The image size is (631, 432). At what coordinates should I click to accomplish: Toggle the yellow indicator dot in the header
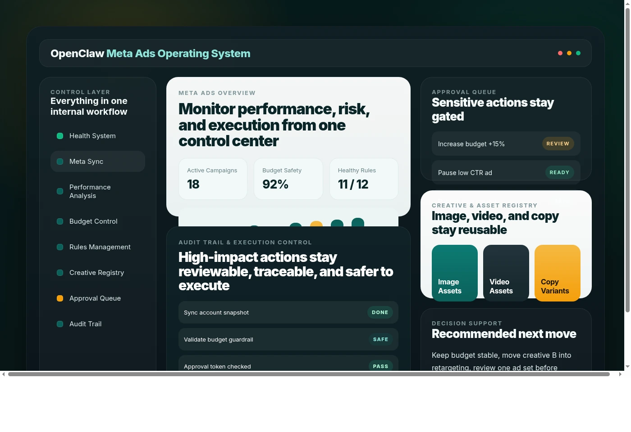pos(569,53)
